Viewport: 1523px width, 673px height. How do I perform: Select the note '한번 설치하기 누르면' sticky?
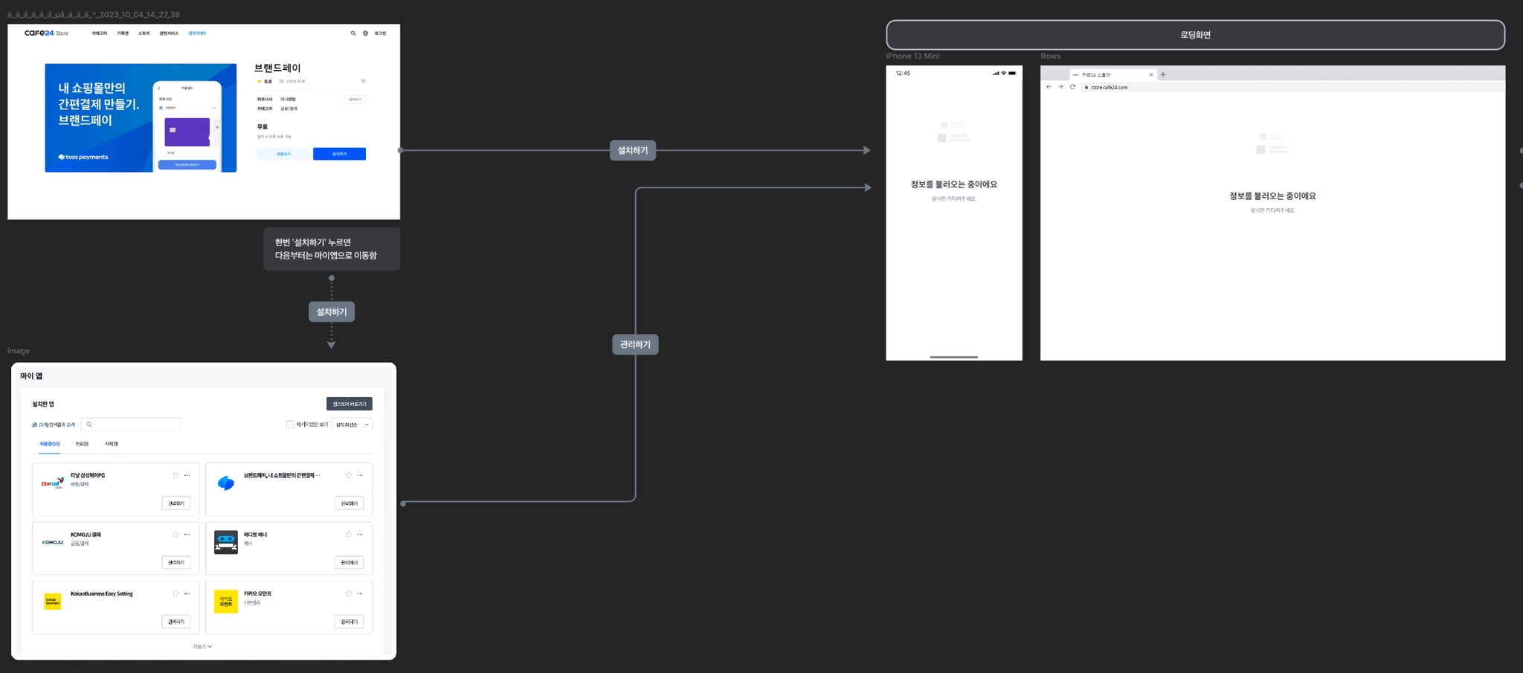click(x=332, y=249)
